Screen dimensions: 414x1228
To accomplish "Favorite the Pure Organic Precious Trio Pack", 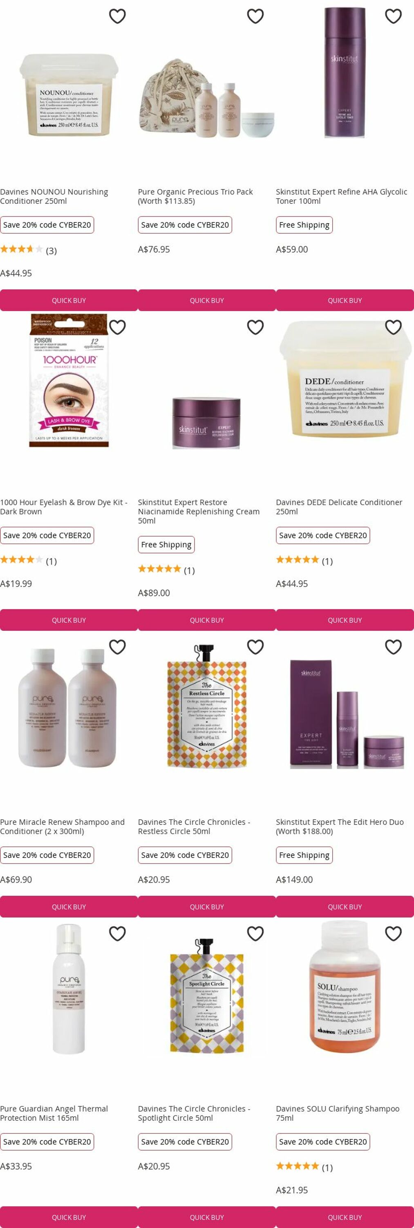I will 255,16.
